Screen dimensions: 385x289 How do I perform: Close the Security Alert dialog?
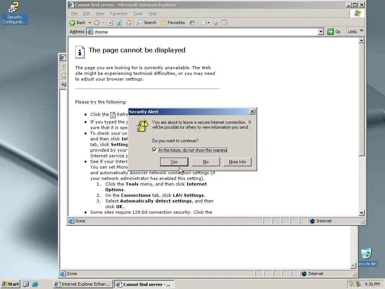252,112
